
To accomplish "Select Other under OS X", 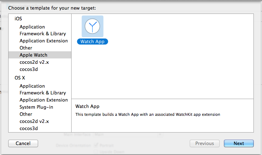I will tap(26, 114).
